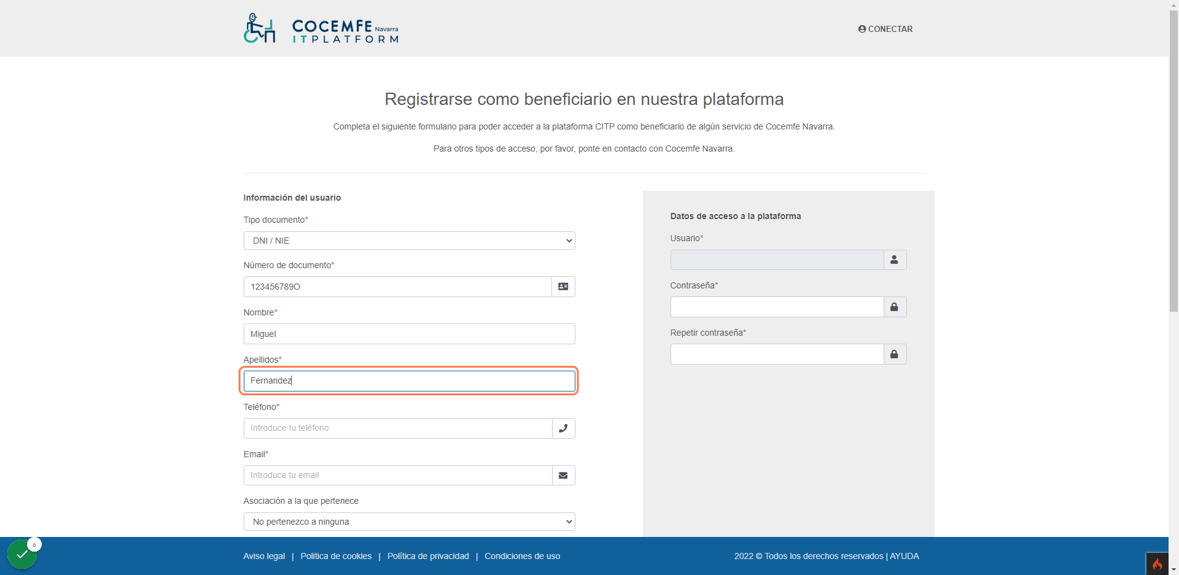Screen dimensions: 1179x575
Task: Click the phone icon next to Teléfono field
Action: tap(563, 428)
